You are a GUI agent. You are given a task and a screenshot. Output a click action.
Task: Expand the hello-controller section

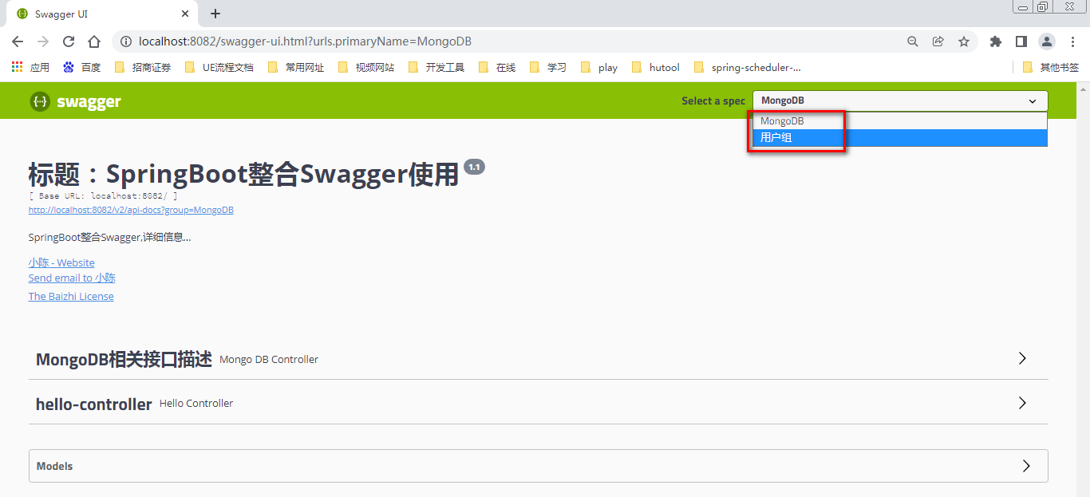(x=539, y=404)
